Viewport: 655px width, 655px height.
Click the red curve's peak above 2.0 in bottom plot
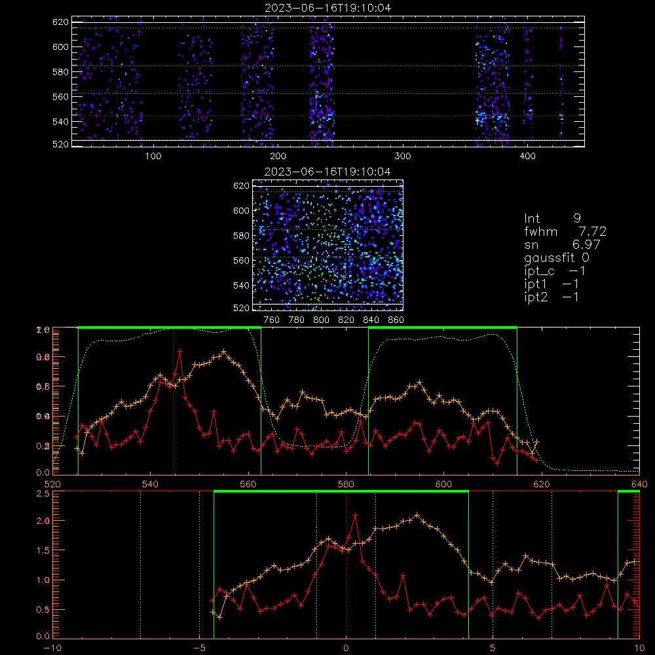click(x=356, y=515)
